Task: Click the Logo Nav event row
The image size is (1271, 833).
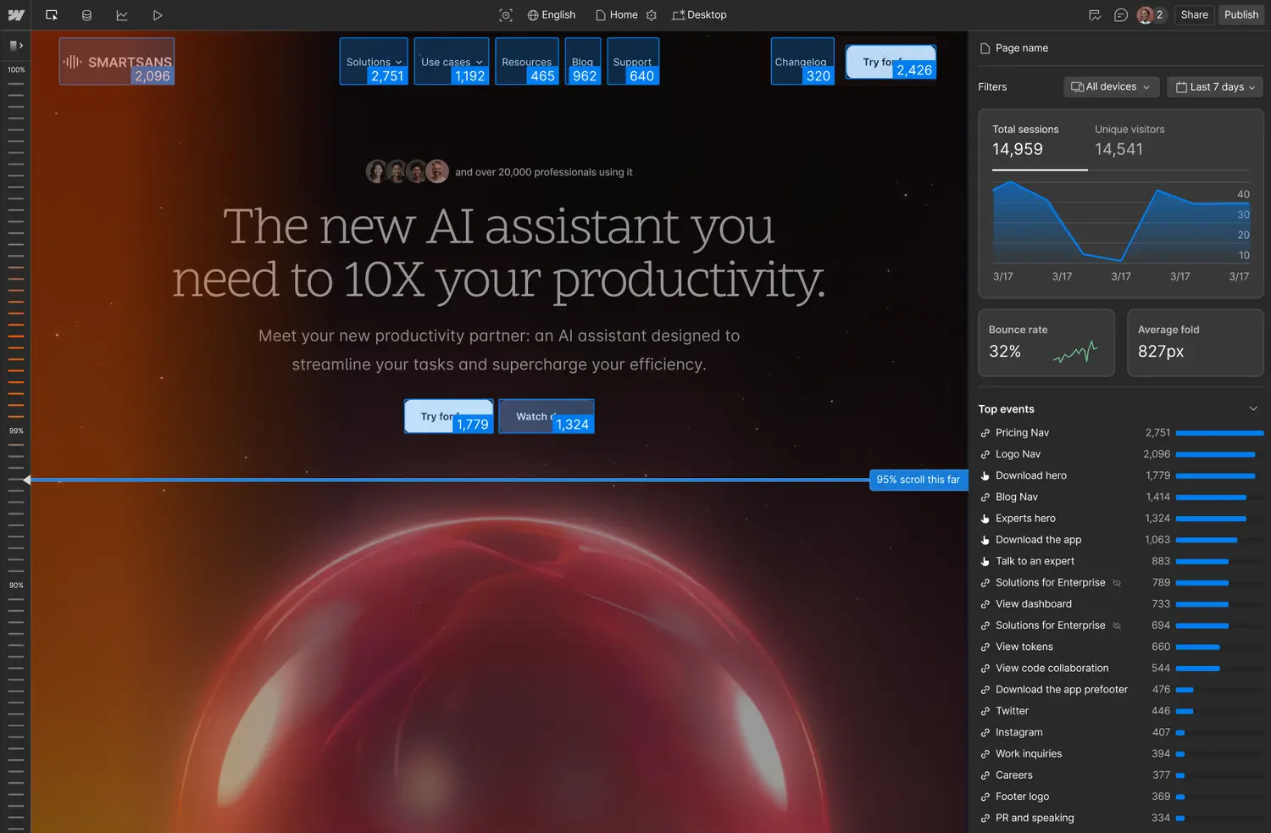Action: click(x=1121, y=454)
